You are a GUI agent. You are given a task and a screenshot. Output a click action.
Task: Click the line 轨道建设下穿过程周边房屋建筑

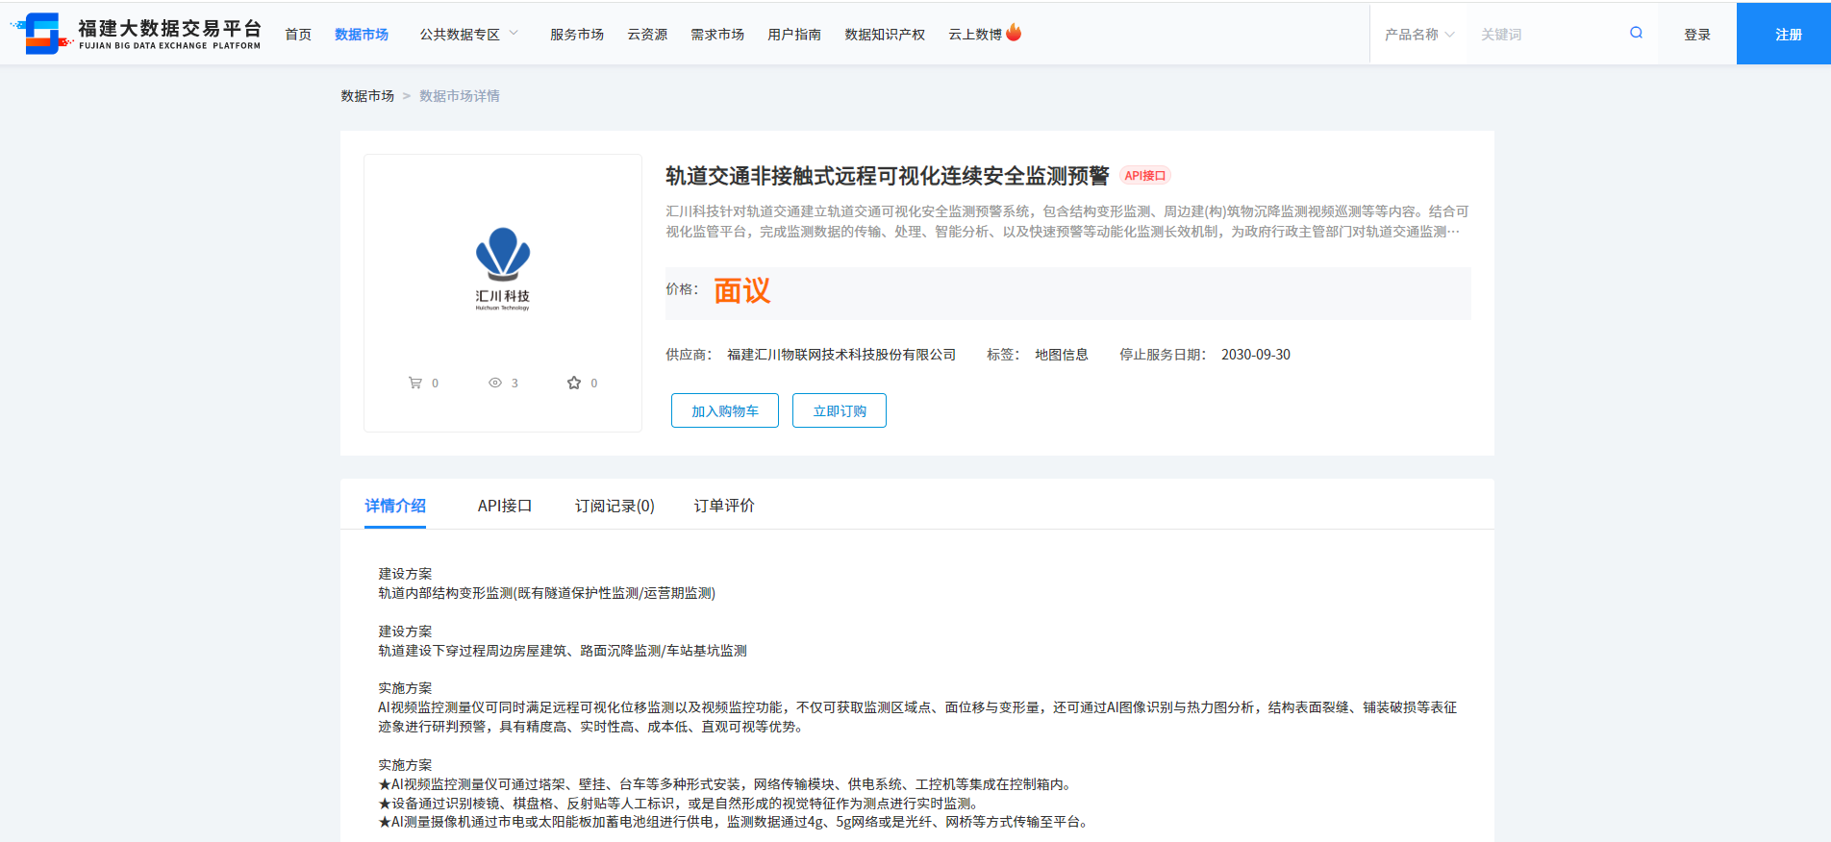click(563, 651)
